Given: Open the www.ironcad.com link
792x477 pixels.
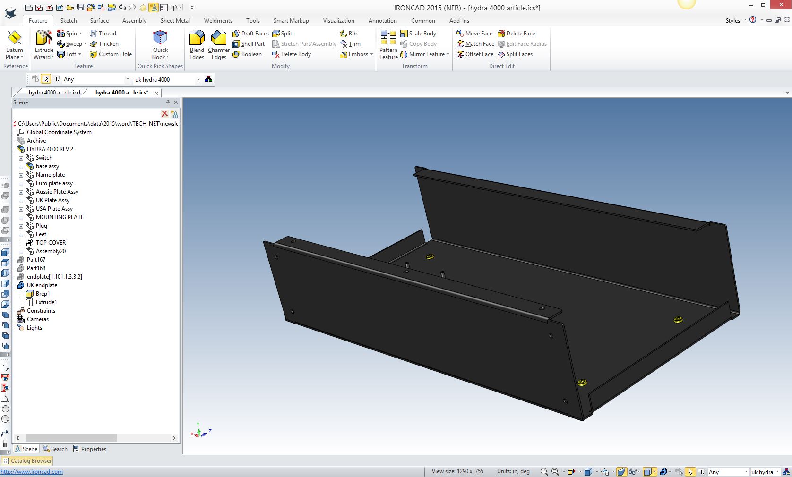Looking at the screenshot, I should pyautogui.click(x=32, y=472).
